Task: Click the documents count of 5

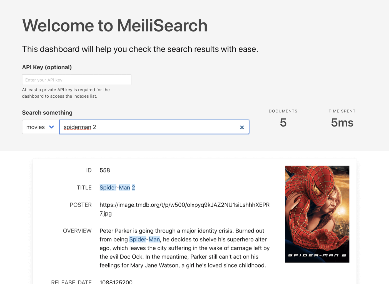Action: click(283, 123)
